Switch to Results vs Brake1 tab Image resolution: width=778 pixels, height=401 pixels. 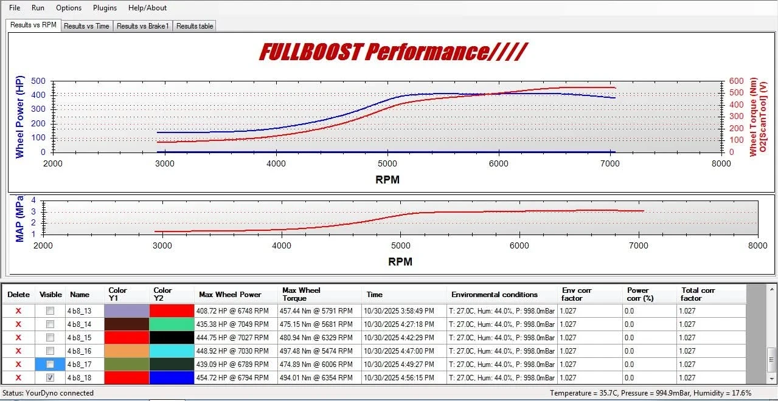pyautogui.click(x=143, y=26)
